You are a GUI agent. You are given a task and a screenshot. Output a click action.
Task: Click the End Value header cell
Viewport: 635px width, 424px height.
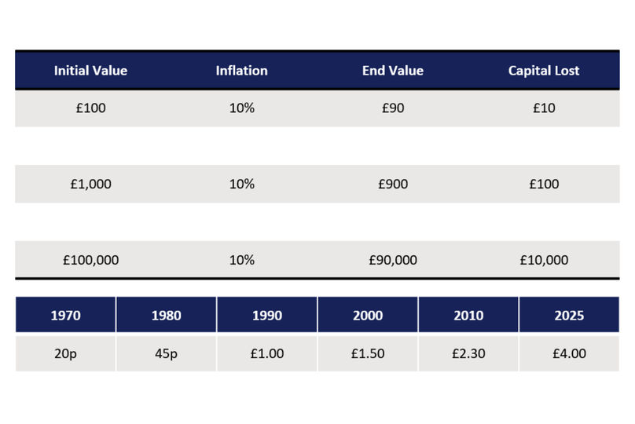[392, 71]
